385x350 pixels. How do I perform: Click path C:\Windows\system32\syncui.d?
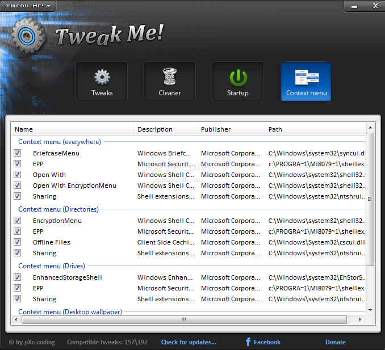pos(316,153)
